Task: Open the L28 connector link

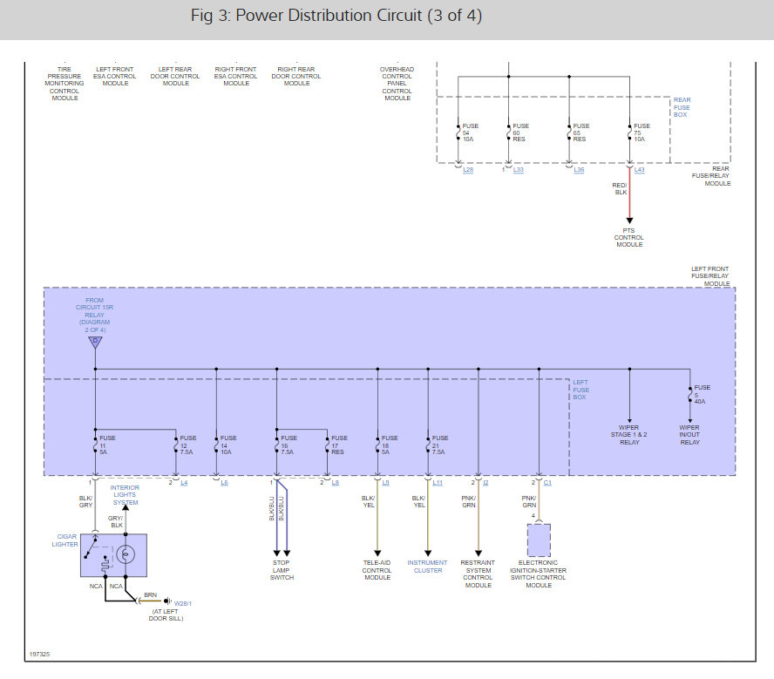Action: pos(468,170)
